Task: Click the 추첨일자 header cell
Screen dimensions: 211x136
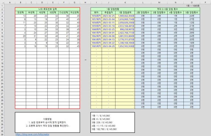Action: (x=108, y=13)
